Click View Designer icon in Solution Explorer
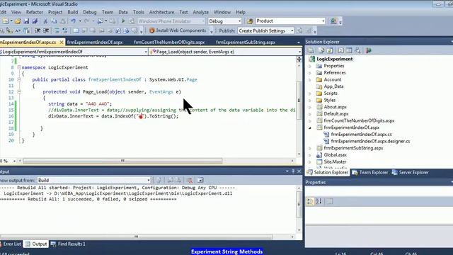Image resolution: width=453 pixels, height=255 pixels. pos(349,50)
